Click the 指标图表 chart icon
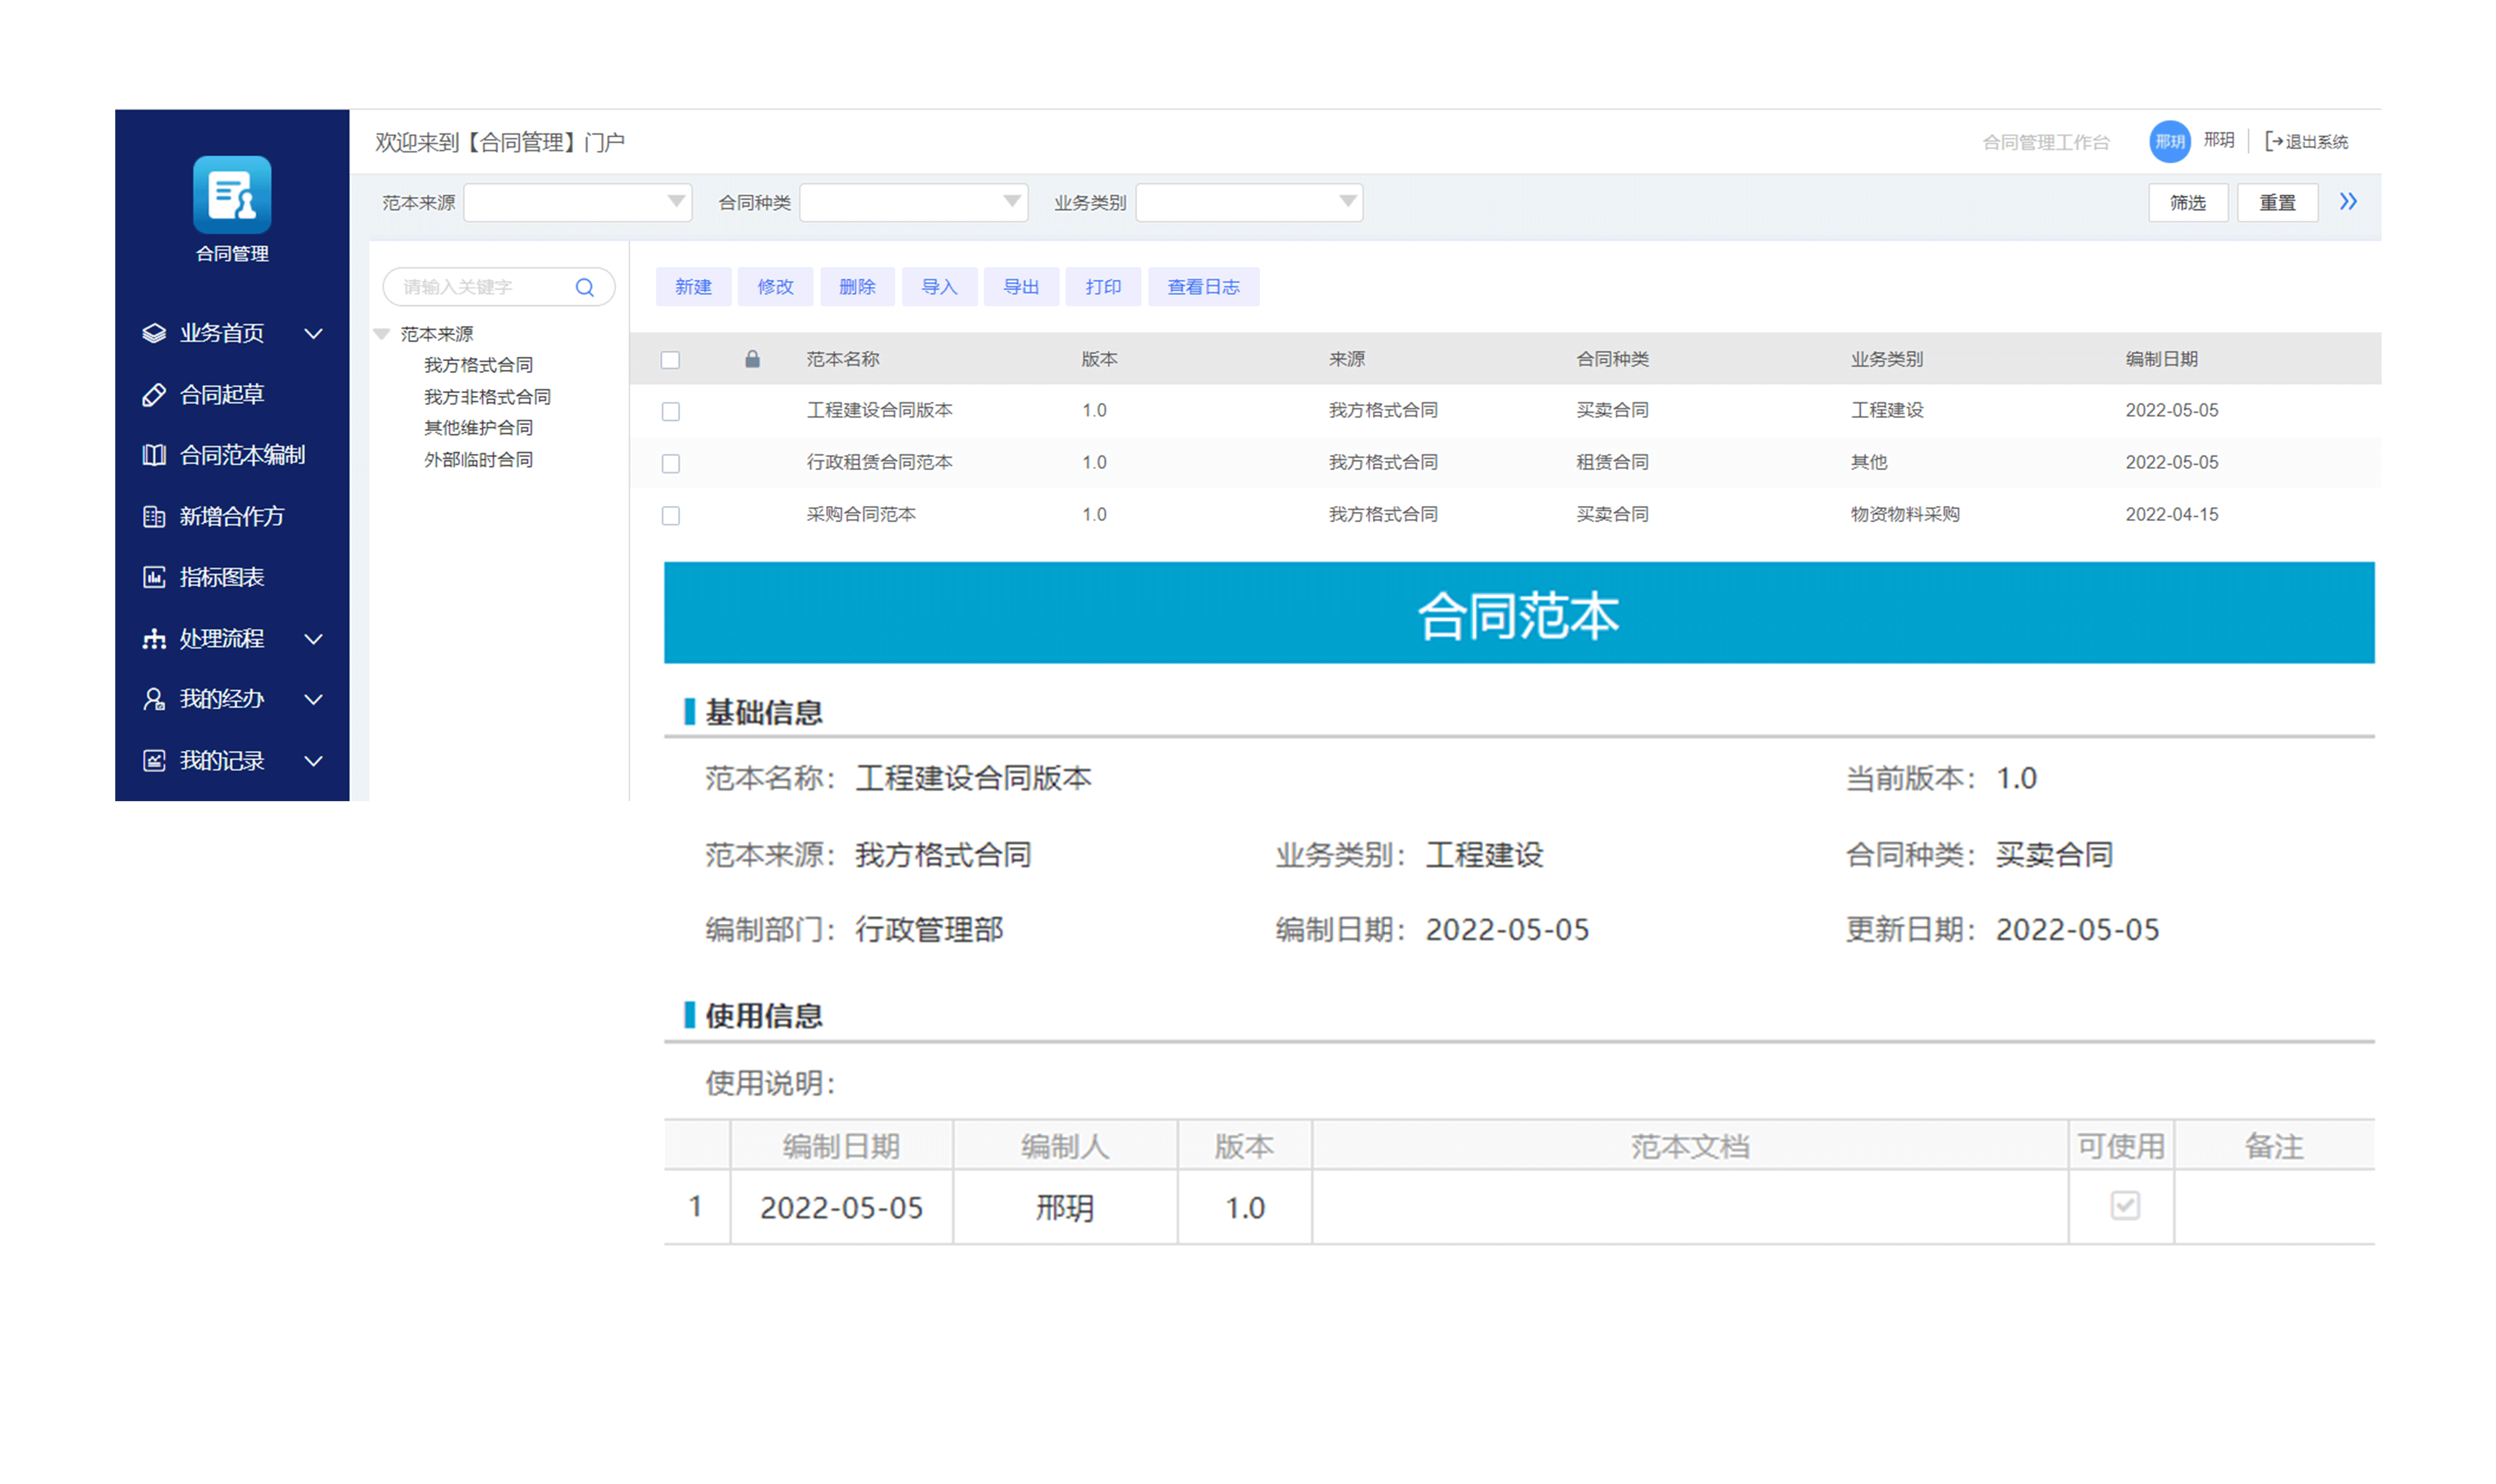Image resolution: width=2496 pixels, height=1484 pixels. [154, 577]
